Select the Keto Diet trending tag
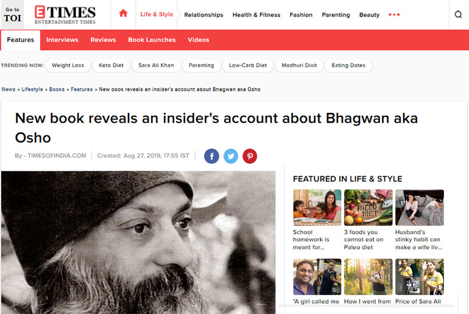The height and width of the screenshot is (314, 469). pyautogui.click(x=111, y=65)
